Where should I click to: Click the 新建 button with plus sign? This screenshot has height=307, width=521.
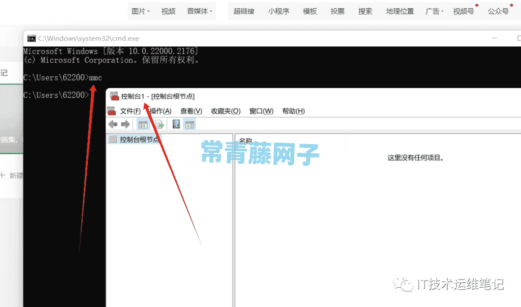(12, 175)
